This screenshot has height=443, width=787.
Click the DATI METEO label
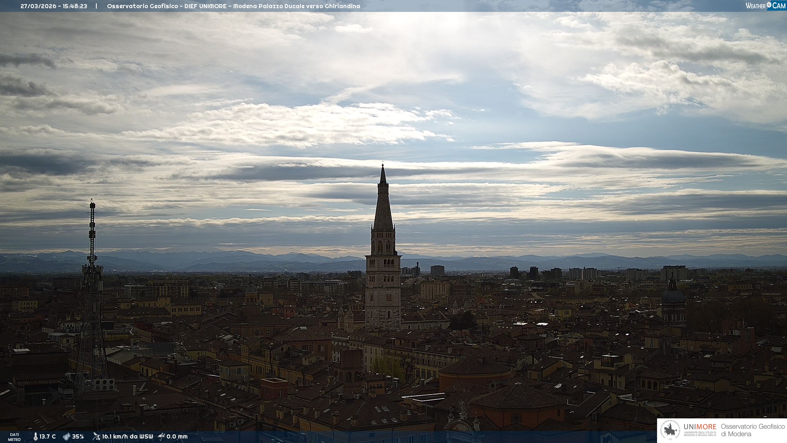click(x=14, y=437)
